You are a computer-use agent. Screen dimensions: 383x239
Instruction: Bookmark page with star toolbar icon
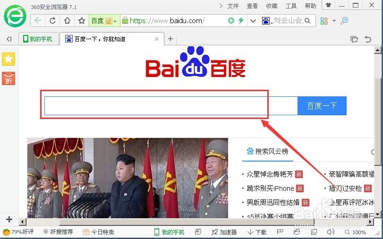coord(81,20)
